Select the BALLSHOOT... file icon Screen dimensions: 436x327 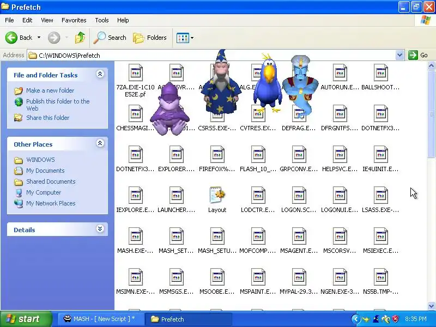pos(380,73)
